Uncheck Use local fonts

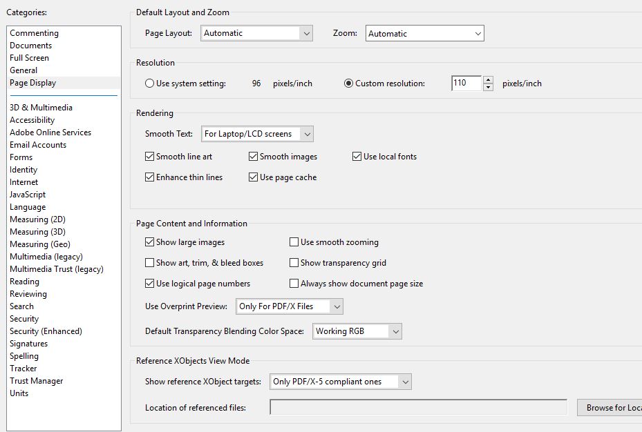point(357,156)
